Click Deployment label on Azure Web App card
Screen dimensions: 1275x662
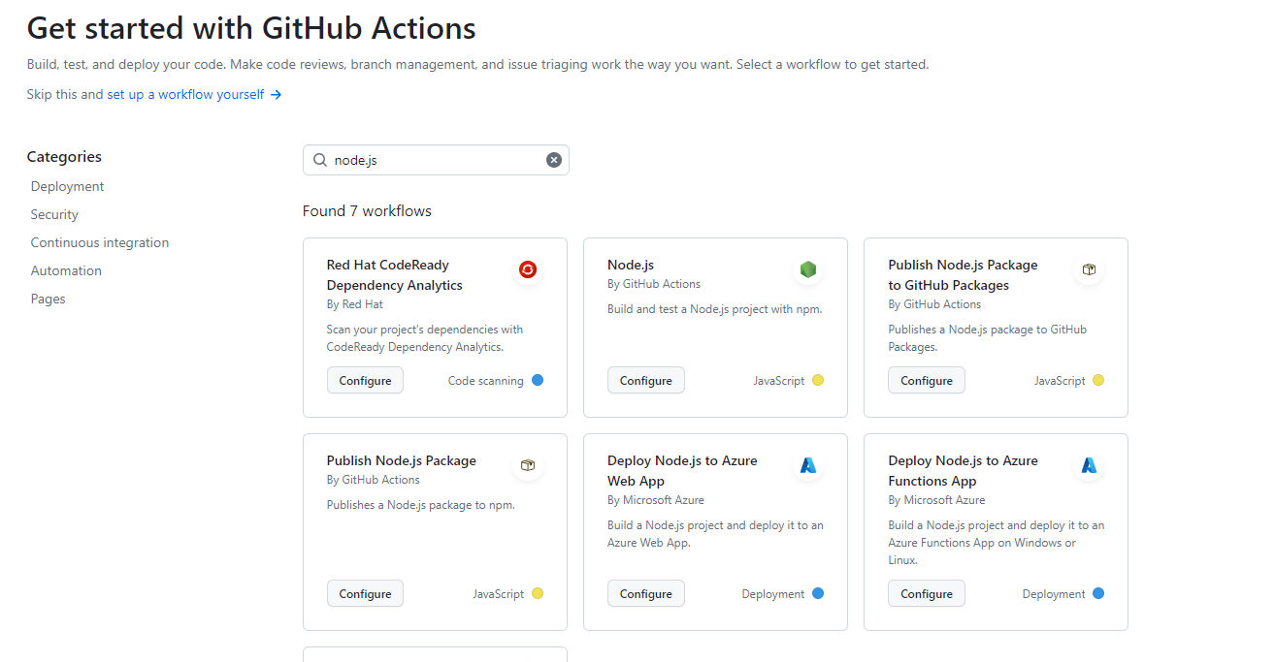pyautogui.click(x=773, y=594)
